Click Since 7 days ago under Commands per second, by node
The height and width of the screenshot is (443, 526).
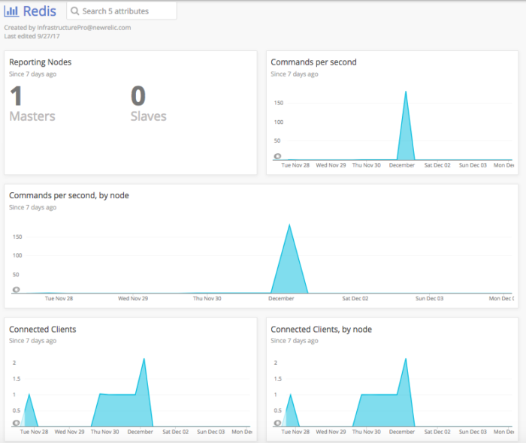click(33, 207)
